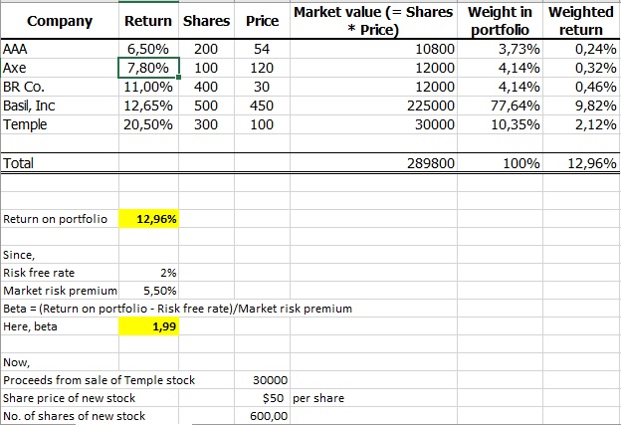Click the AAA company name cell

(59, 48)
